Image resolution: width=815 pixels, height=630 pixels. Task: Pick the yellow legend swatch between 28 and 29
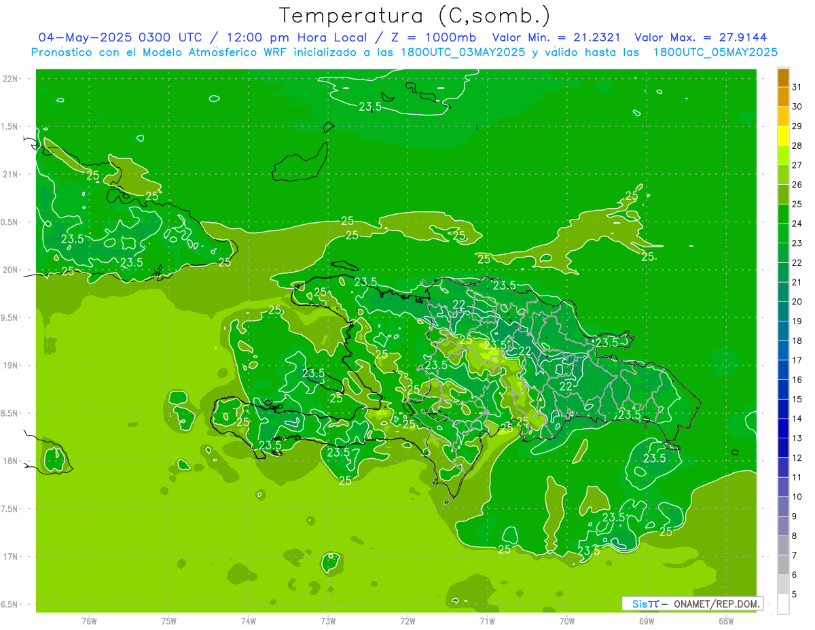pyautogui.click(x=783, y=137)
